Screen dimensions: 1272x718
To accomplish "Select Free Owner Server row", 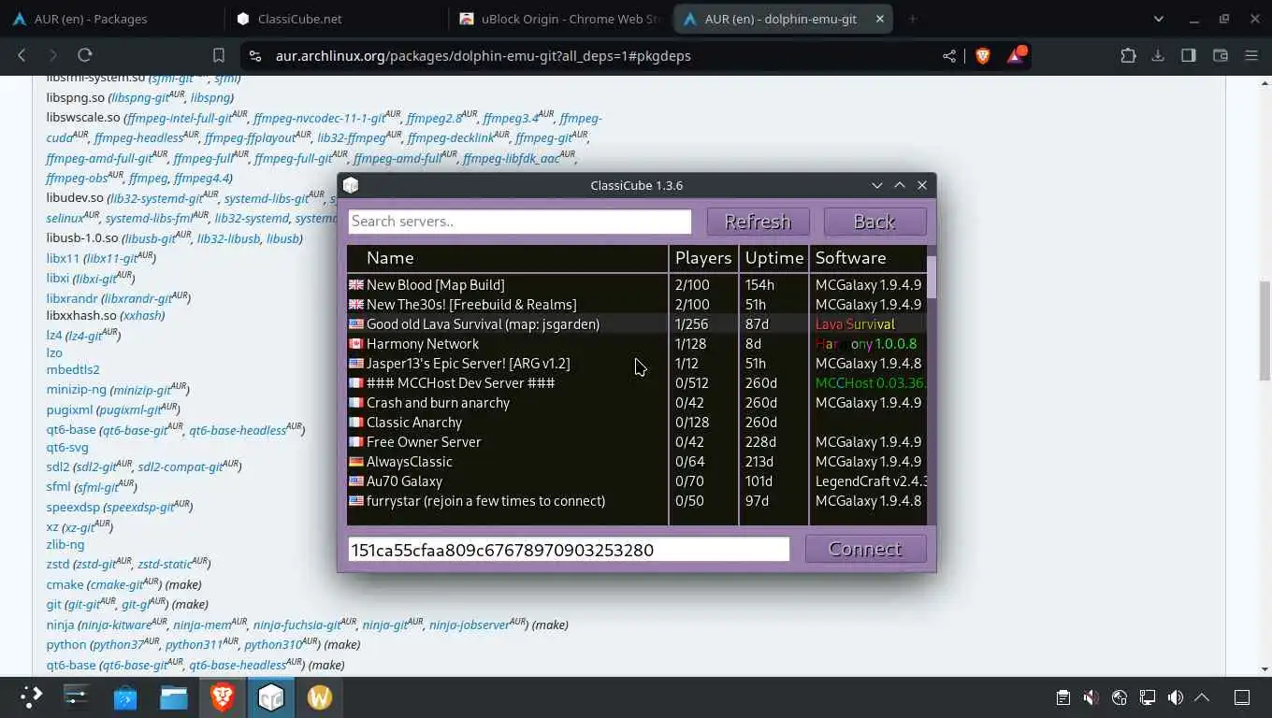I will pos(636,441).
